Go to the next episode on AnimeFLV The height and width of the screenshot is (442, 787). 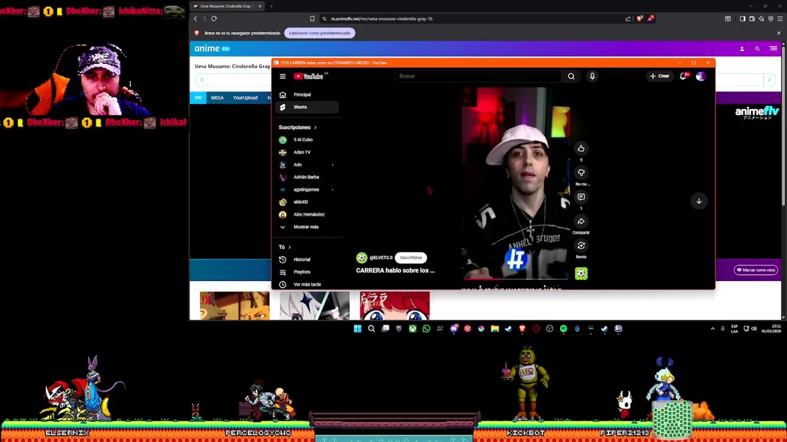pos(769,80)
